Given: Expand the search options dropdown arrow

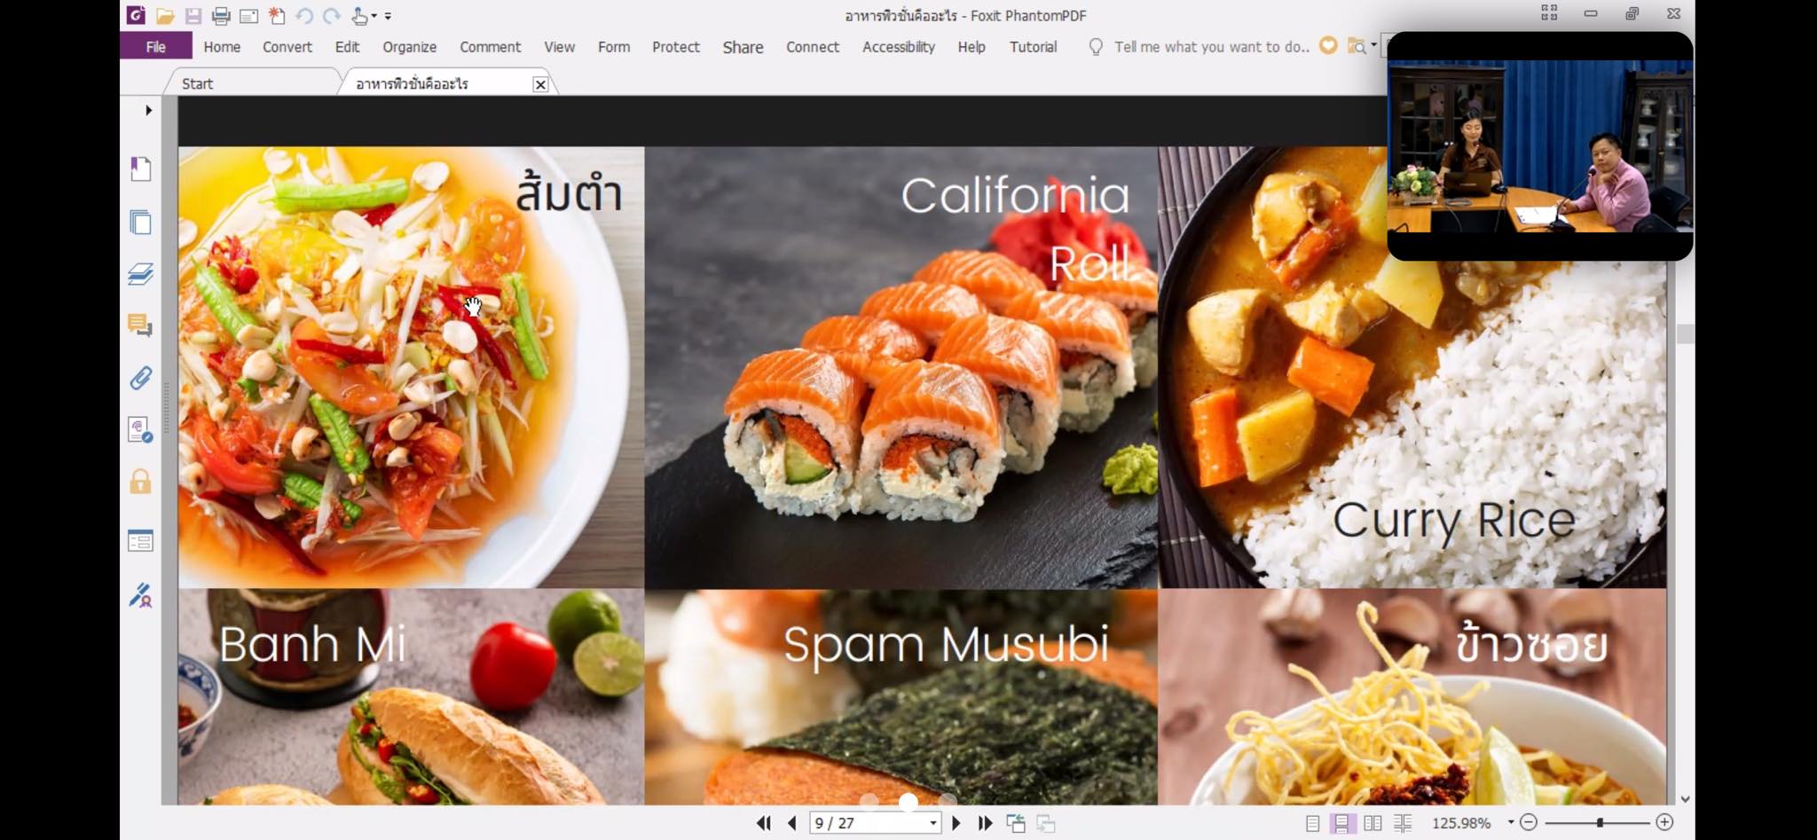Looking at the screenshot, I should (x=1373, y=44).
